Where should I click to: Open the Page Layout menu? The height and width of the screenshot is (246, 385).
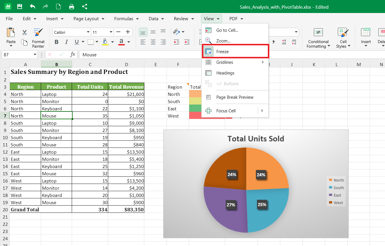click(89, 19)
